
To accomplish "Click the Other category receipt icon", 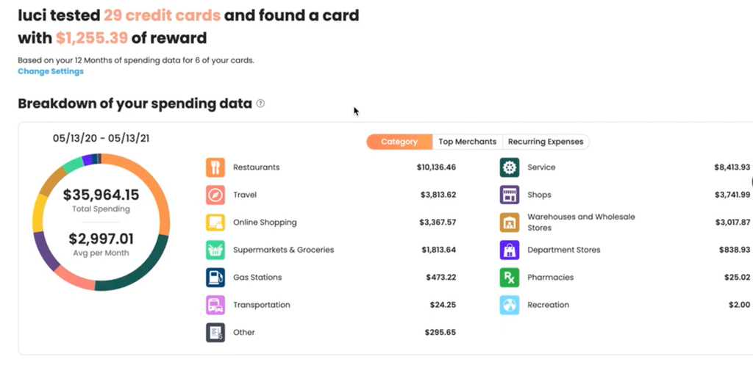I will [x=215, y=333].
